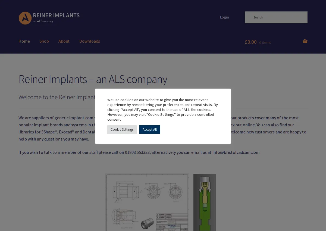This screenshot has height=231, width=326.
Task: Open the About page
Action: (64, 41)
